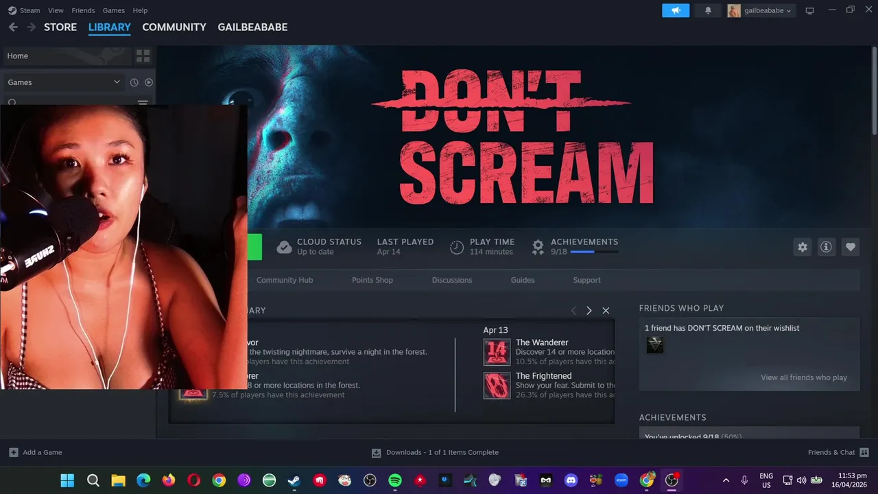This screenshot has width=878, height=494.
Task: Open the View menu
Action: point(56,10)
